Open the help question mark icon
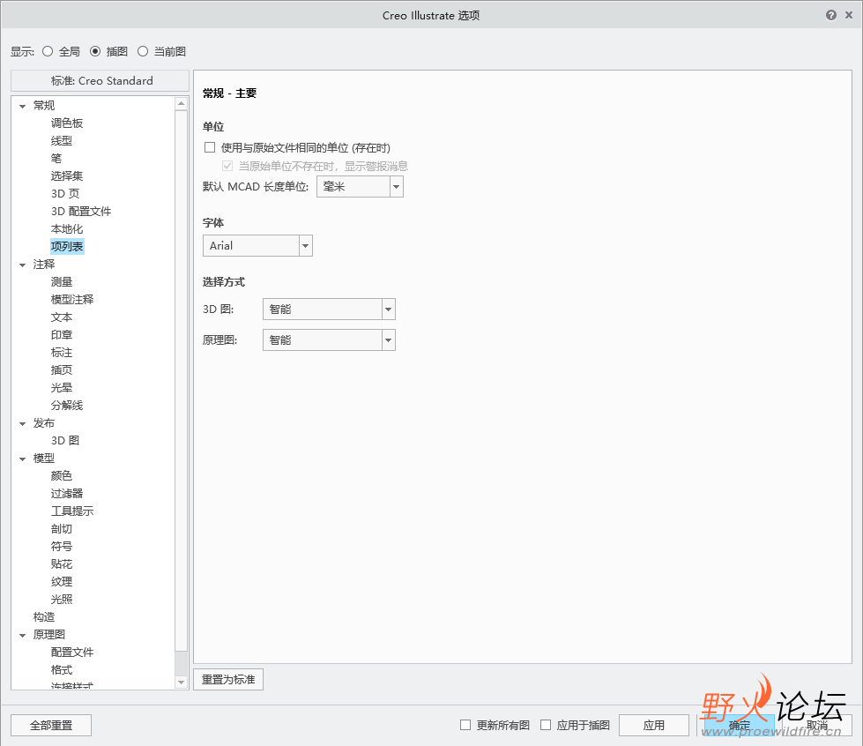This screenshot has width=863, height=746. tap(831, 15)
